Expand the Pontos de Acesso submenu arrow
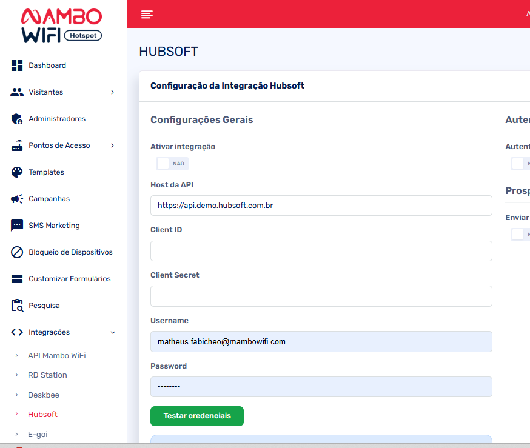 [113, 145]
